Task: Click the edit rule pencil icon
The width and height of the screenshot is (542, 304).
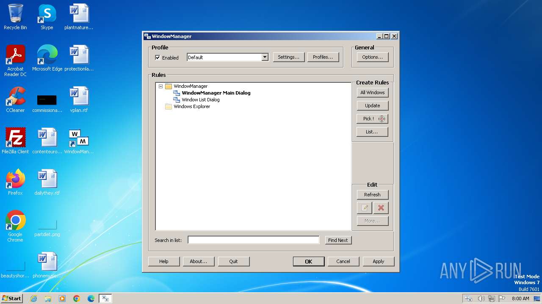Action: point(365,208)
